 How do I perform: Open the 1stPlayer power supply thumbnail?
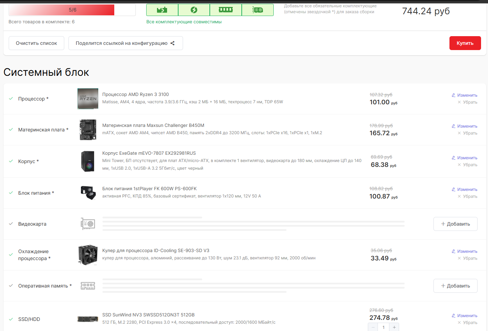click(x=88, y=193)
